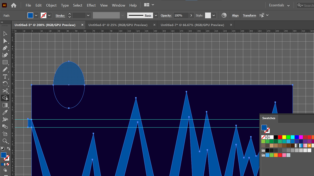314x176 pixels.
Task: Swap fill and stroke colors
Action: [x=9, y=149]
